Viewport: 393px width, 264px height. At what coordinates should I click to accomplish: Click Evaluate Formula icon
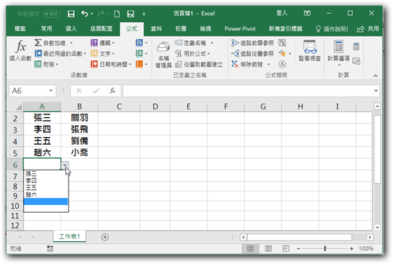click(282, 64)
